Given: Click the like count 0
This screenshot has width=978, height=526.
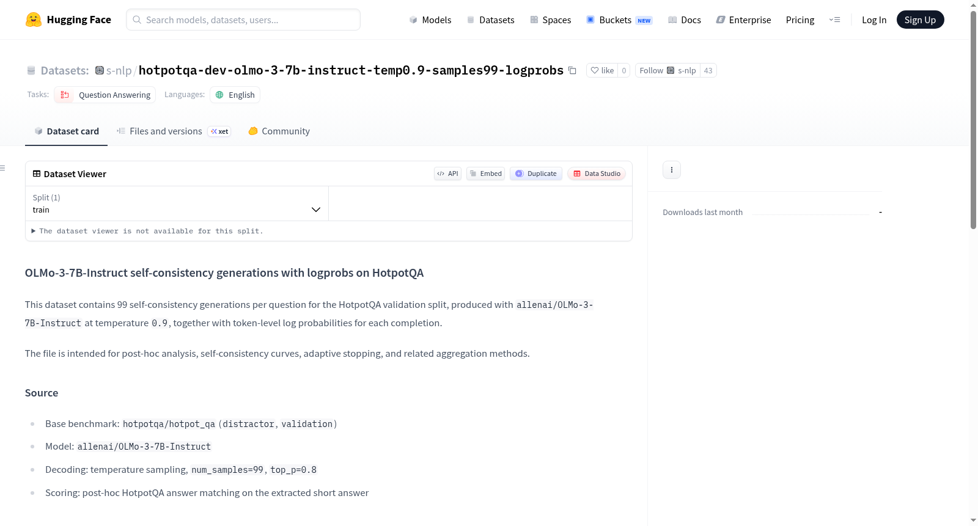Looking at the screenshot, I should [624, 70].
